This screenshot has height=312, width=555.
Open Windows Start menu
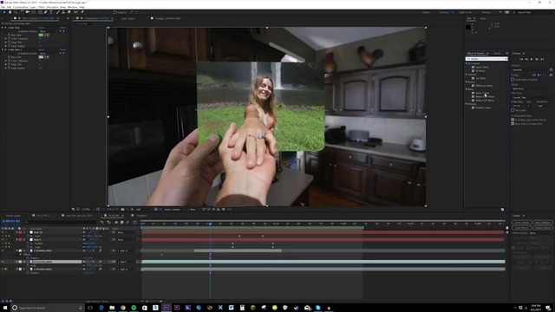[x=4, y=308]
